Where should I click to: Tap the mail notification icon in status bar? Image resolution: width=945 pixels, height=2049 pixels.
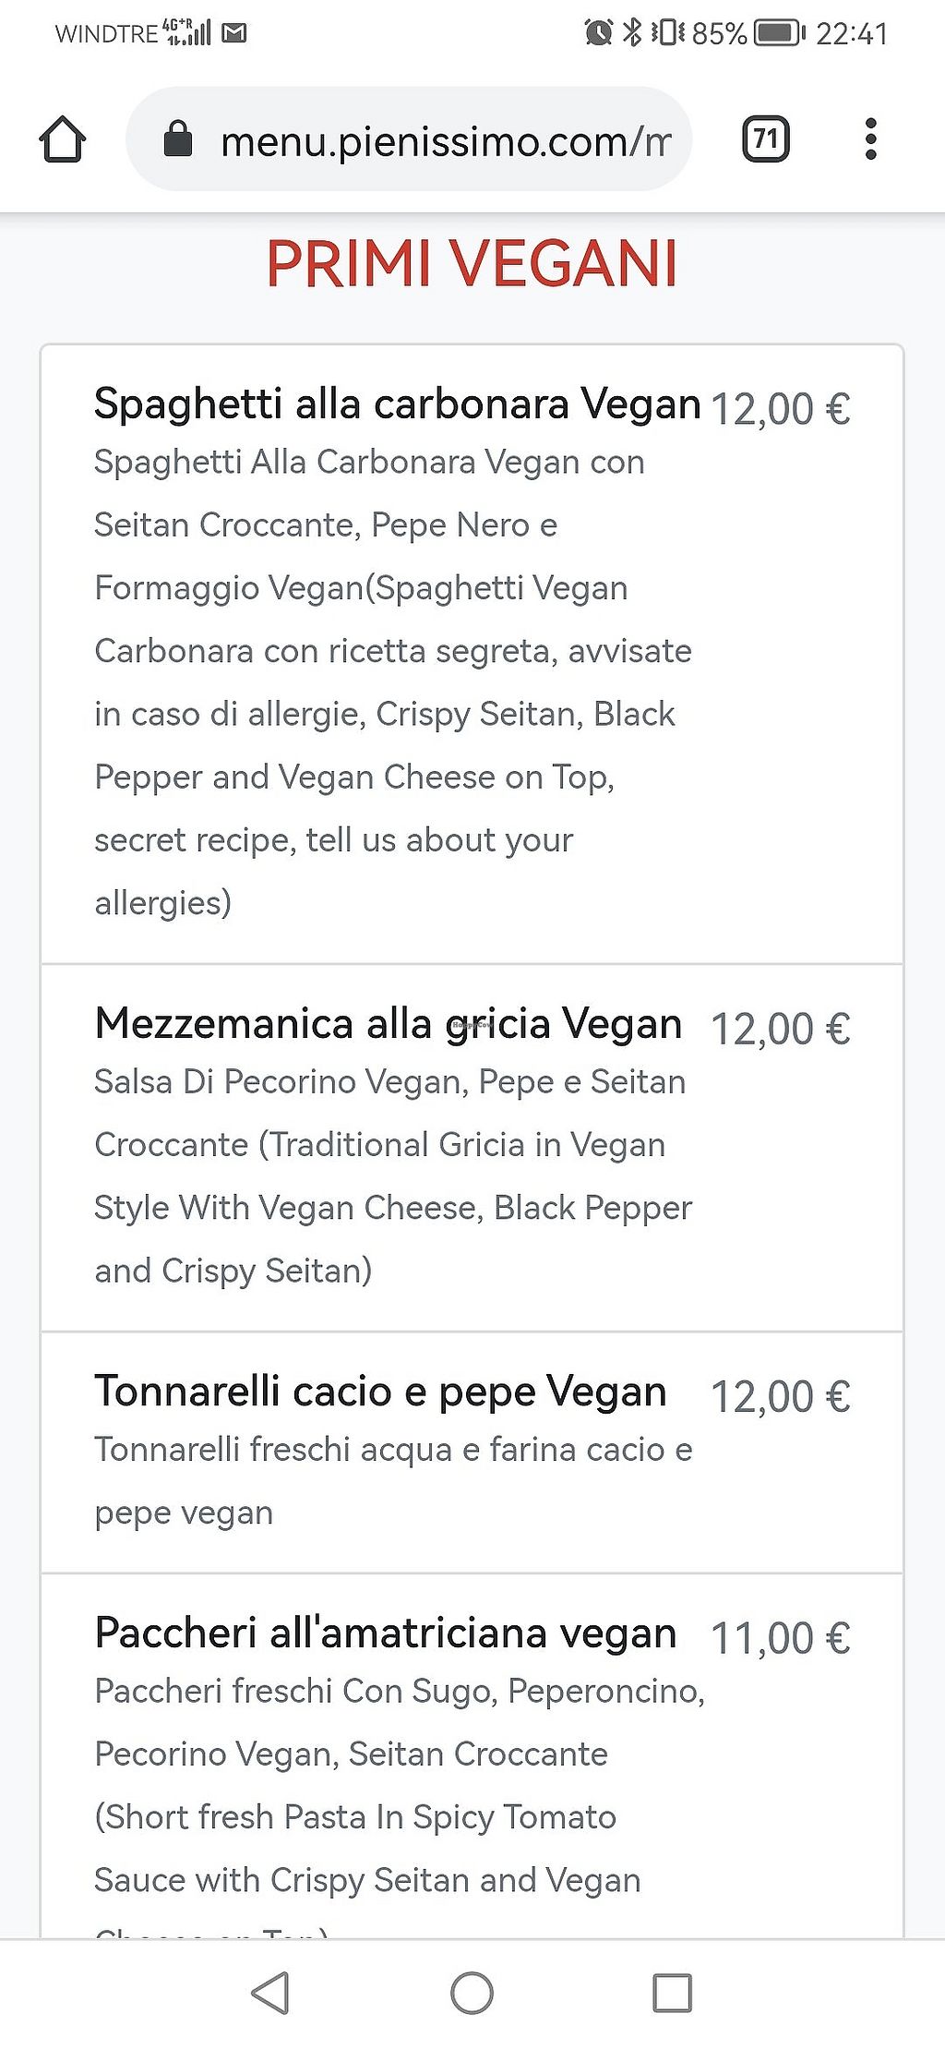click(234, 34)
